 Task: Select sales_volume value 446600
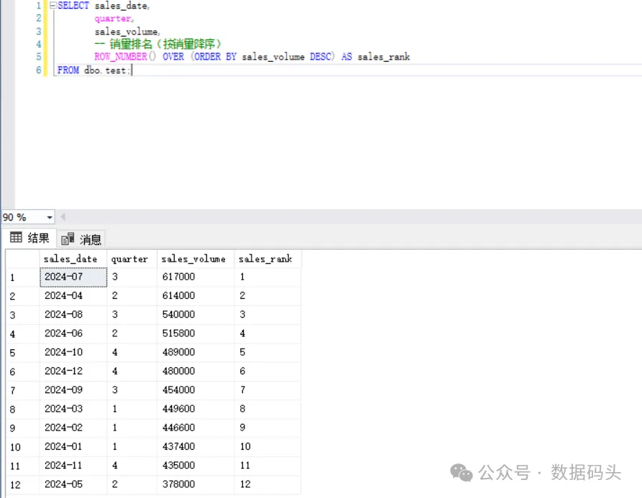[196, 428]
